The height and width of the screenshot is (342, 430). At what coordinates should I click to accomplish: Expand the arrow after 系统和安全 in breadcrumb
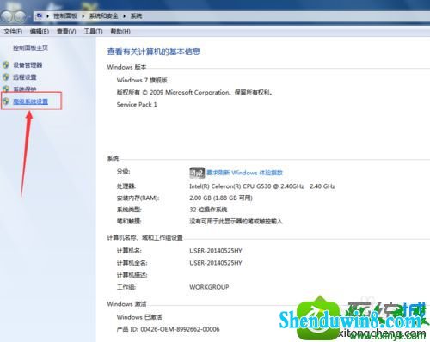125,16
